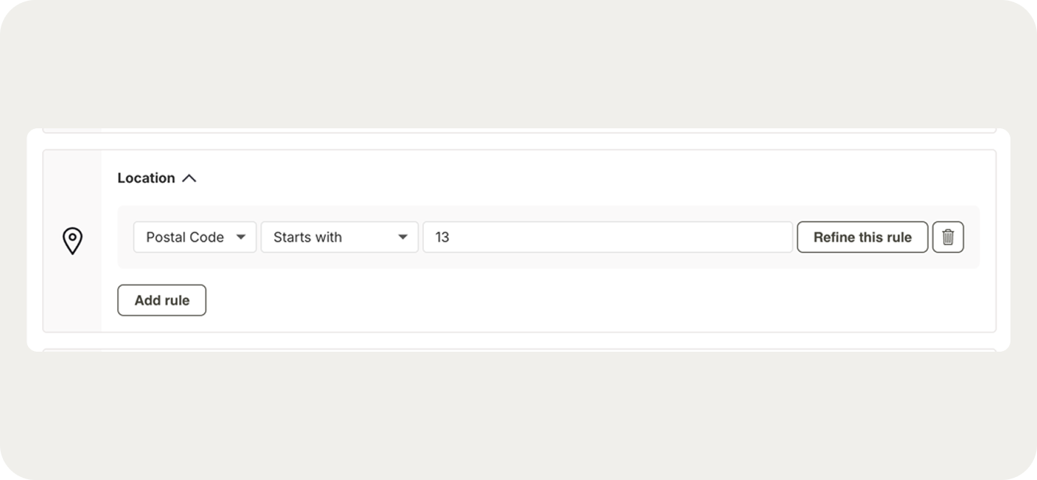
Task: Click the Postal Code label text
Action: [185, 237]
